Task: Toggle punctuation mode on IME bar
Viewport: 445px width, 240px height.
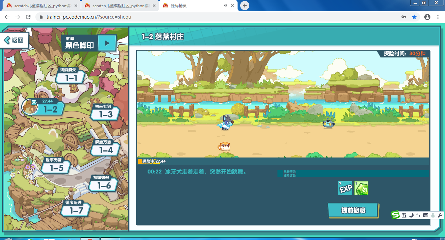Action: tap(418, 215)
